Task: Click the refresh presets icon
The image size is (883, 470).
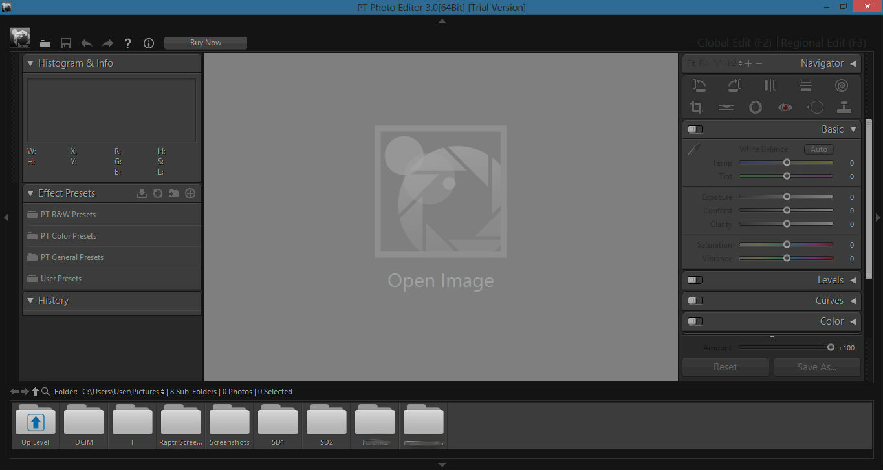Action: click(158, 193)
